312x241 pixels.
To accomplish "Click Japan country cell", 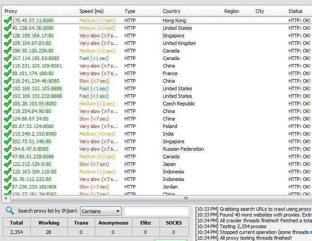I will [169, 164].
